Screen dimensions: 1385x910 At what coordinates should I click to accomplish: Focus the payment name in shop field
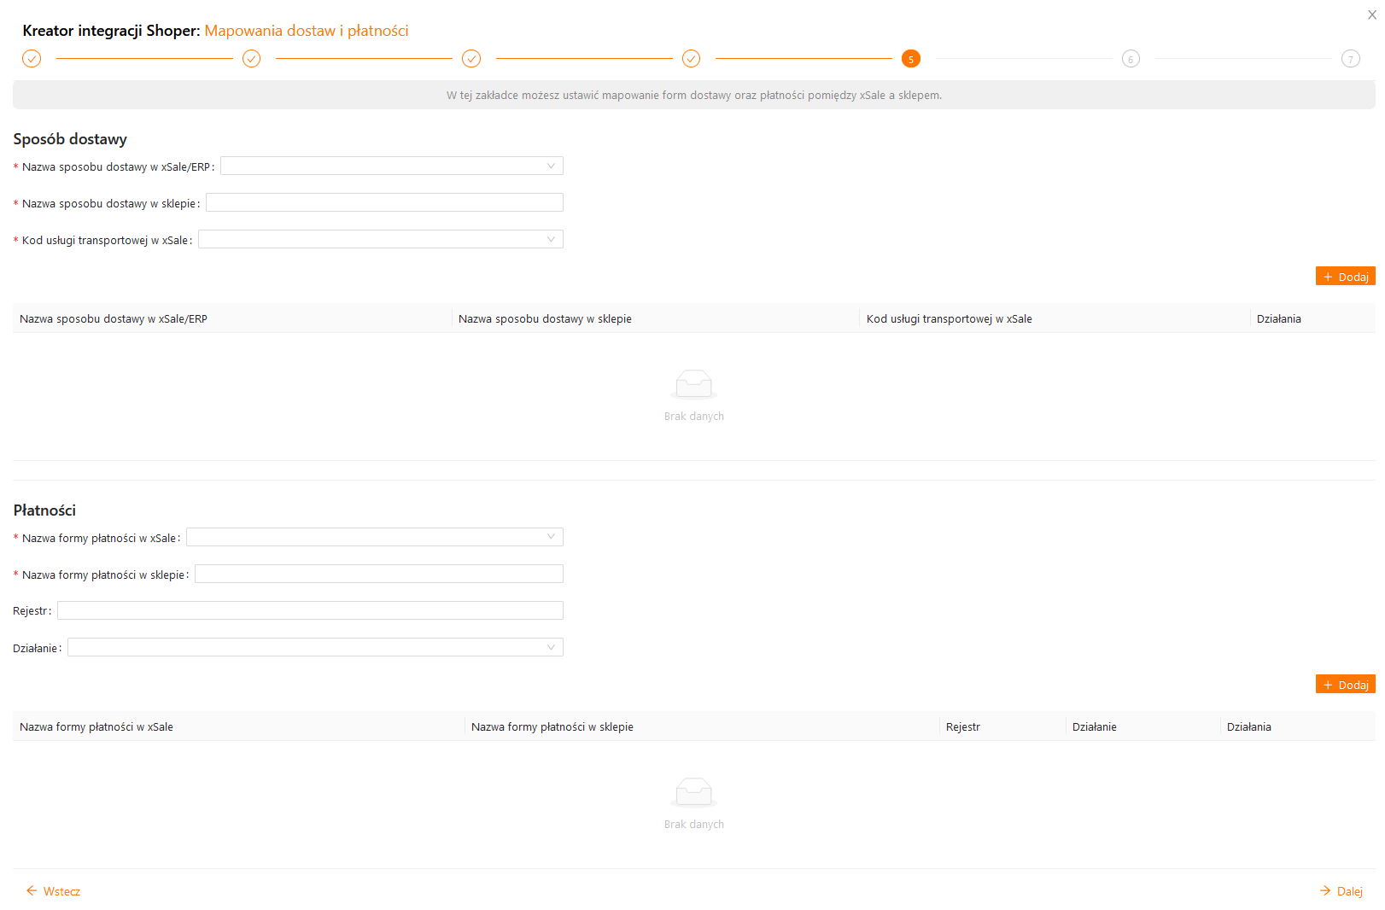point(378,575)
